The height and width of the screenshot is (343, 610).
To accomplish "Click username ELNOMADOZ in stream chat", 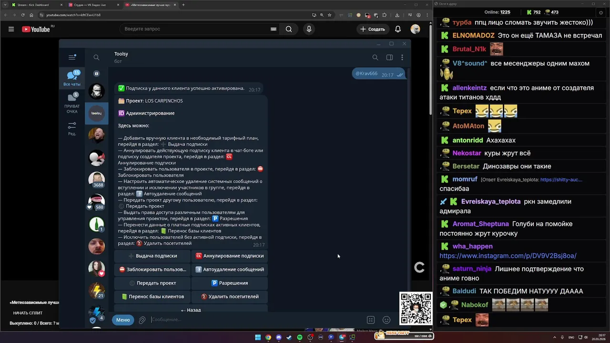I will coord(473,36).
